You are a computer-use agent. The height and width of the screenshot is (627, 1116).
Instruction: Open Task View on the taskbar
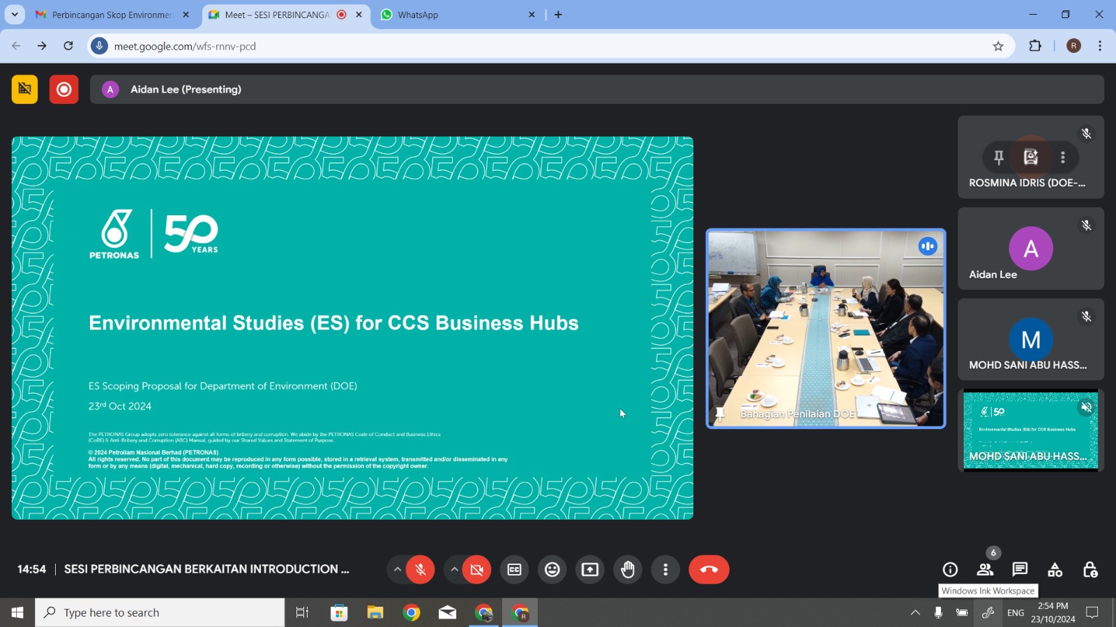pos(302,612)
